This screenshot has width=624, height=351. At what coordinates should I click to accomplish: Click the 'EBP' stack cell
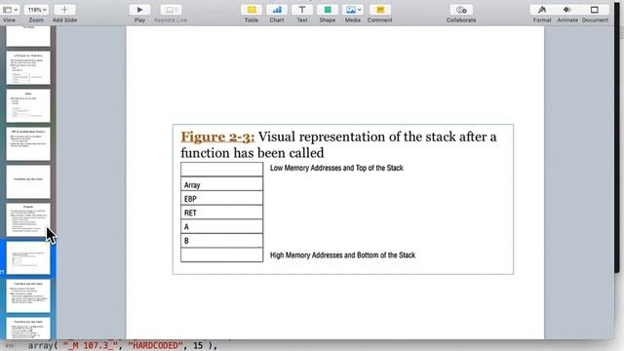(x=221, y=198)
